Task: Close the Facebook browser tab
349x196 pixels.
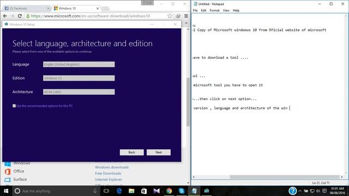Action: pos(49,9)
